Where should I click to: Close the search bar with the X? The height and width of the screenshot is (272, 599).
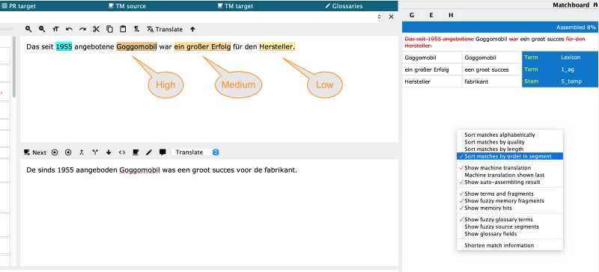pyautogui.click(x=391, y=16)
